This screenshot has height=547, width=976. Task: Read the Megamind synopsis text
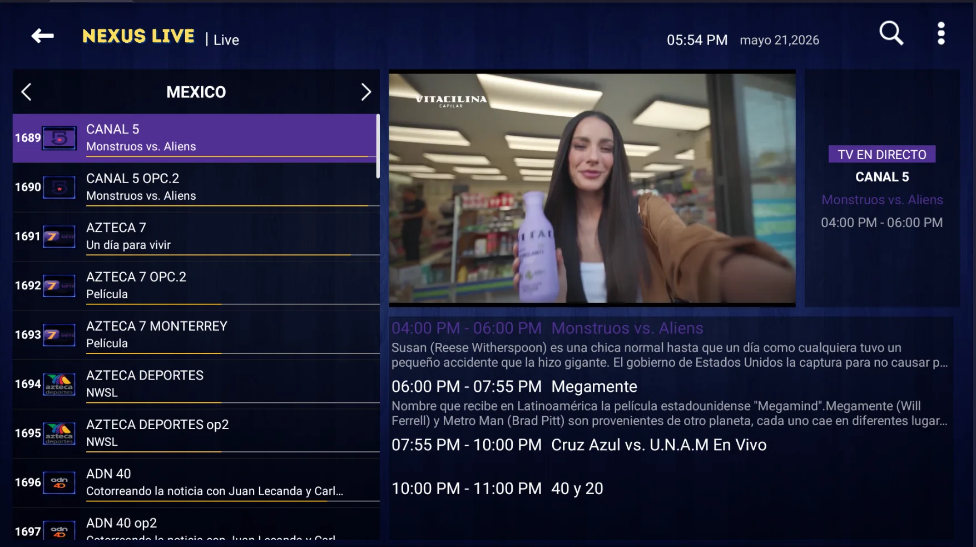pos(670,413)
